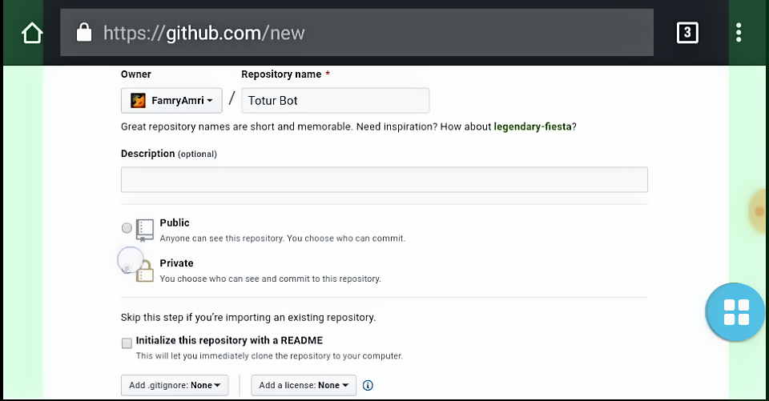Click the Description (optional) label
This screenshot has width=769, height=401.
(x=169, y=154)
